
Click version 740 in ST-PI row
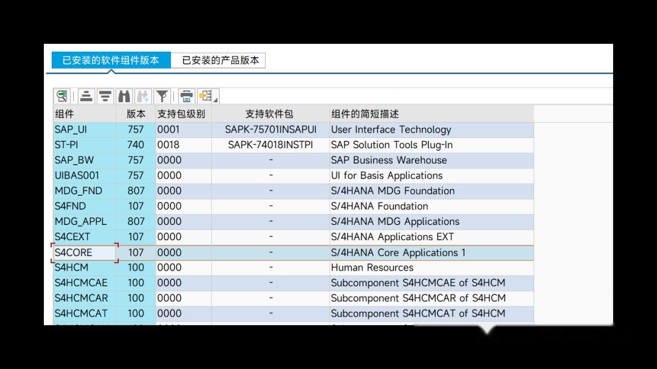pyautogui.click(x=136, y=145)
